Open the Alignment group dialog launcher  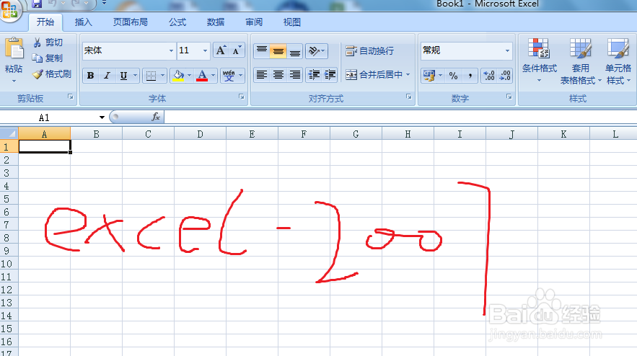(x=409, y=97)
